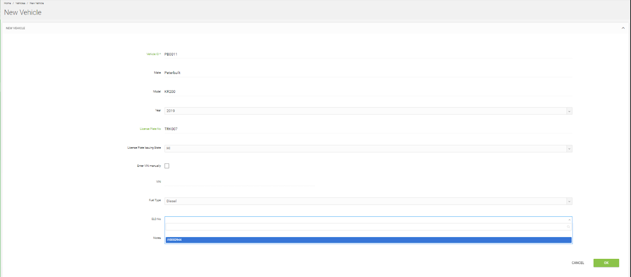This screenshot has width=631, height=277.
Task: Click the VIN text field
Action: pyautogui.click(x=239, y=182)
